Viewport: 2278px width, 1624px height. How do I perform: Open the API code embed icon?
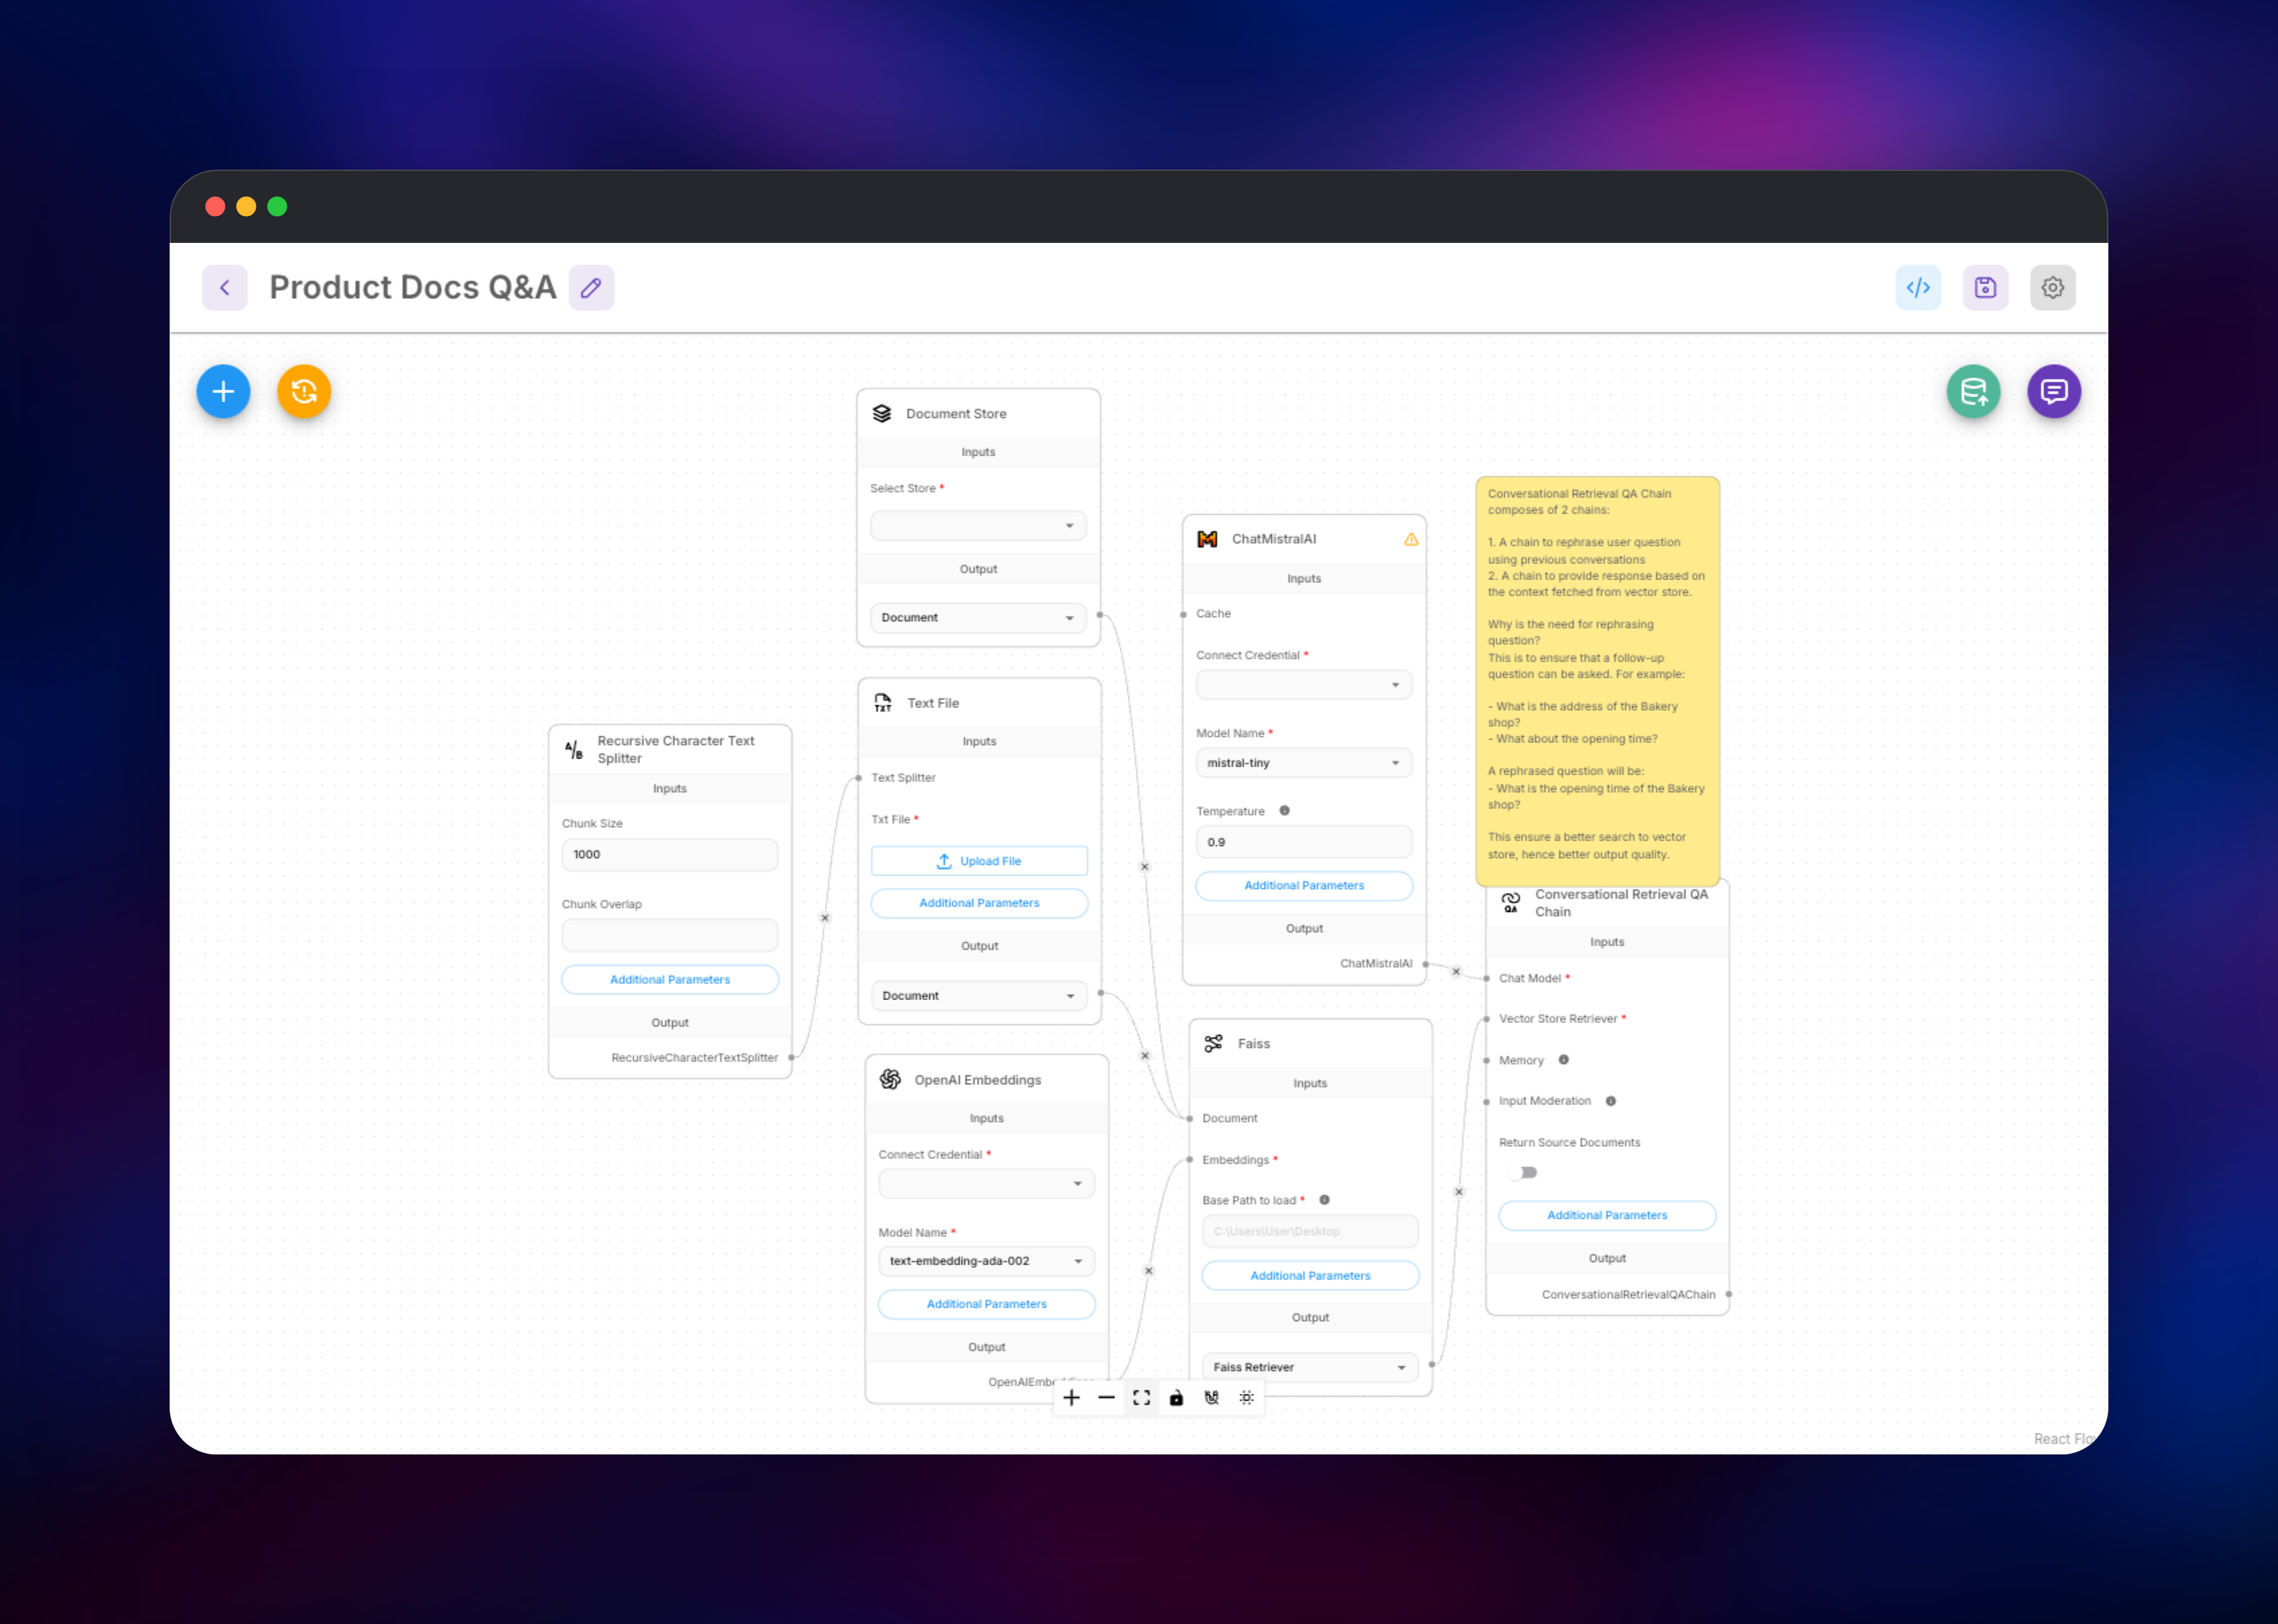[1917, 288]
